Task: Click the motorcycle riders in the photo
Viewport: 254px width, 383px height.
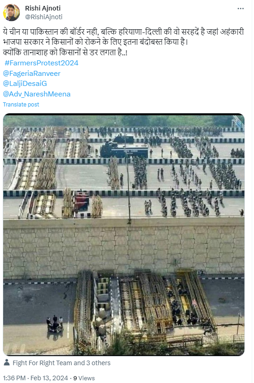Action: coord(55,324)
